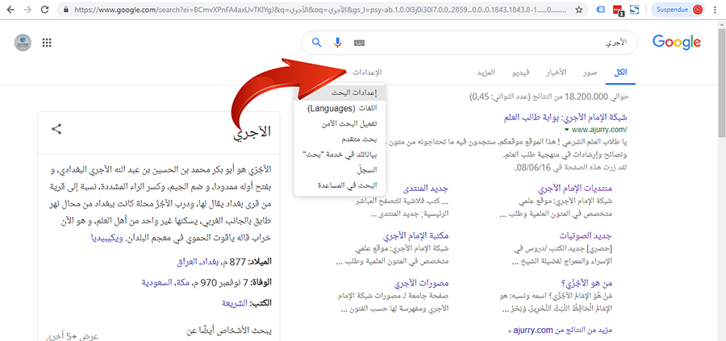The width and height of the screenshot is (726, 341).
Task: Select the الكل results tab
Action: coord(620,73)
